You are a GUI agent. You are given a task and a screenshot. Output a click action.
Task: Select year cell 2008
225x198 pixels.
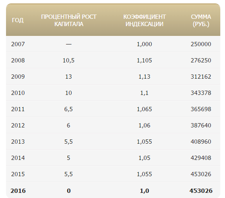coord(18,60)
